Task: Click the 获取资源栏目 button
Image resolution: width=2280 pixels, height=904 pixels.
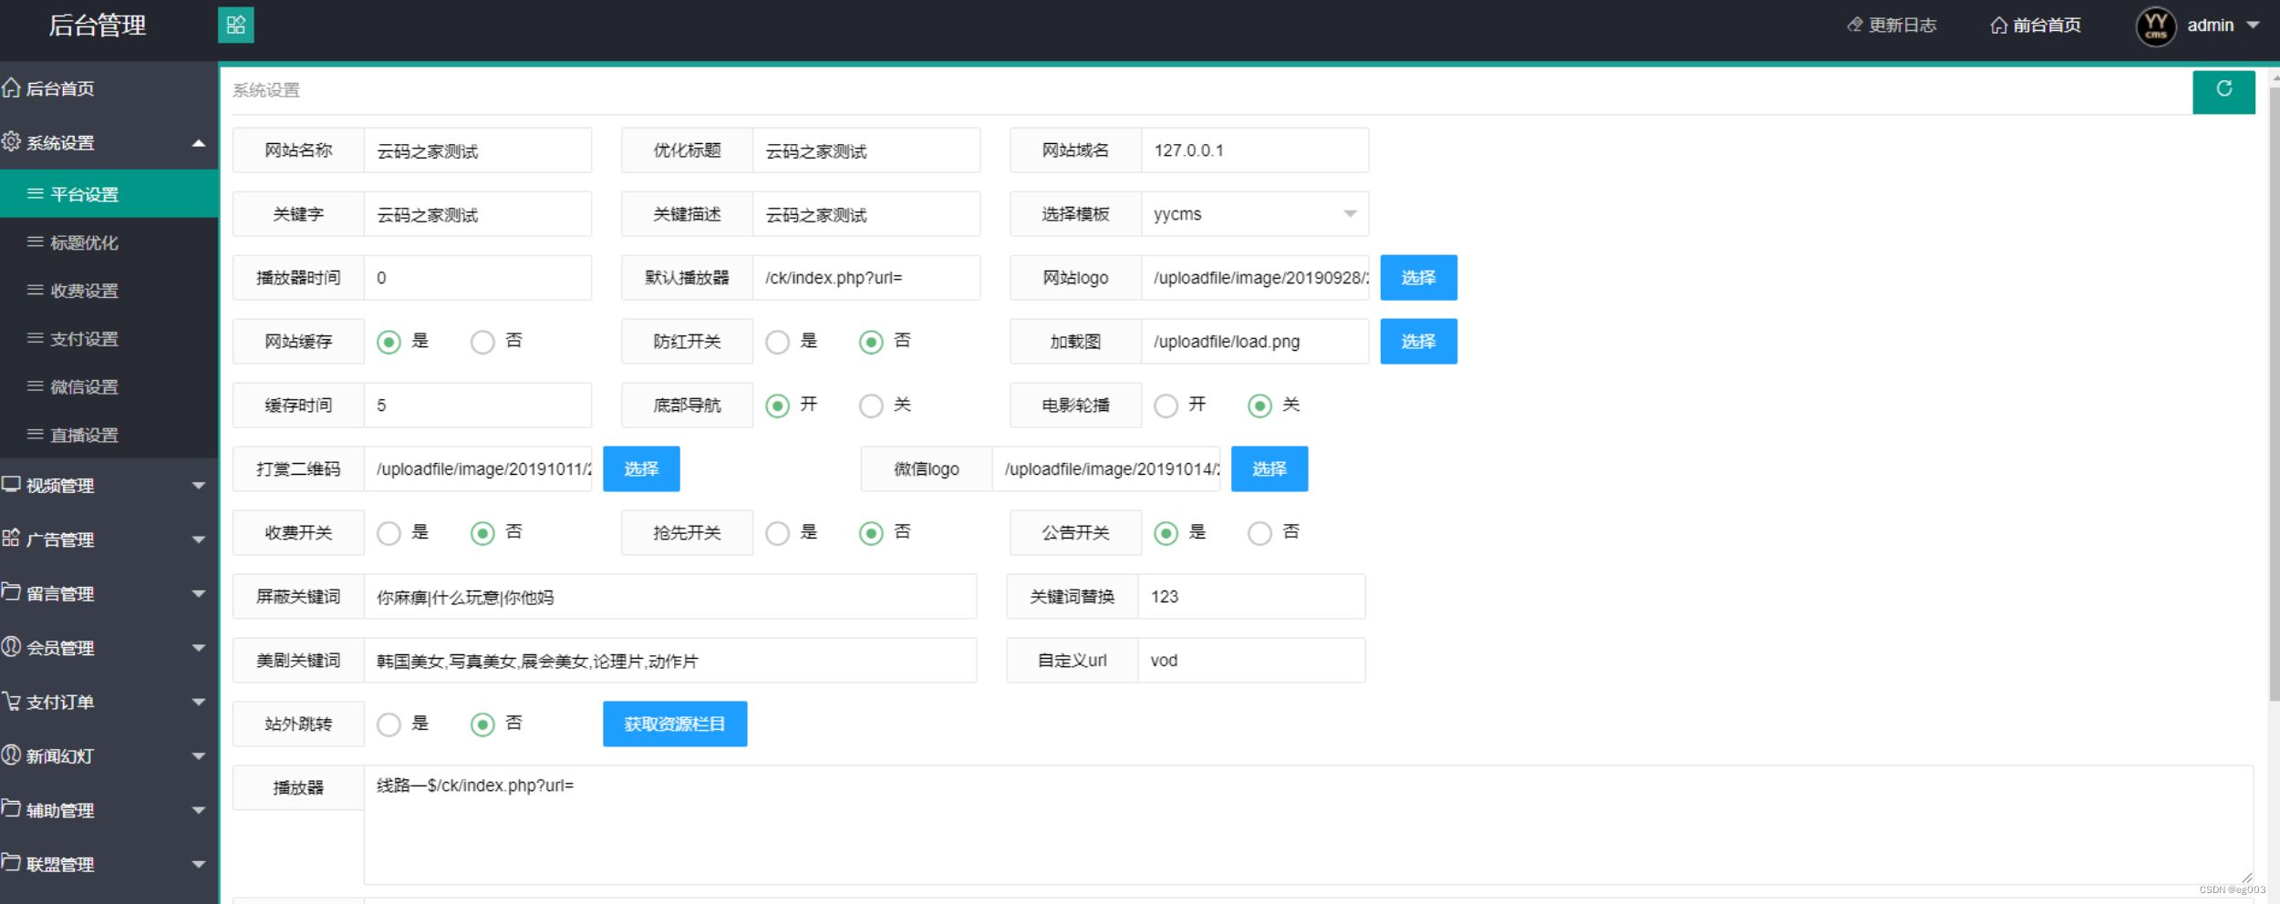Action: (x=674, y=723)
